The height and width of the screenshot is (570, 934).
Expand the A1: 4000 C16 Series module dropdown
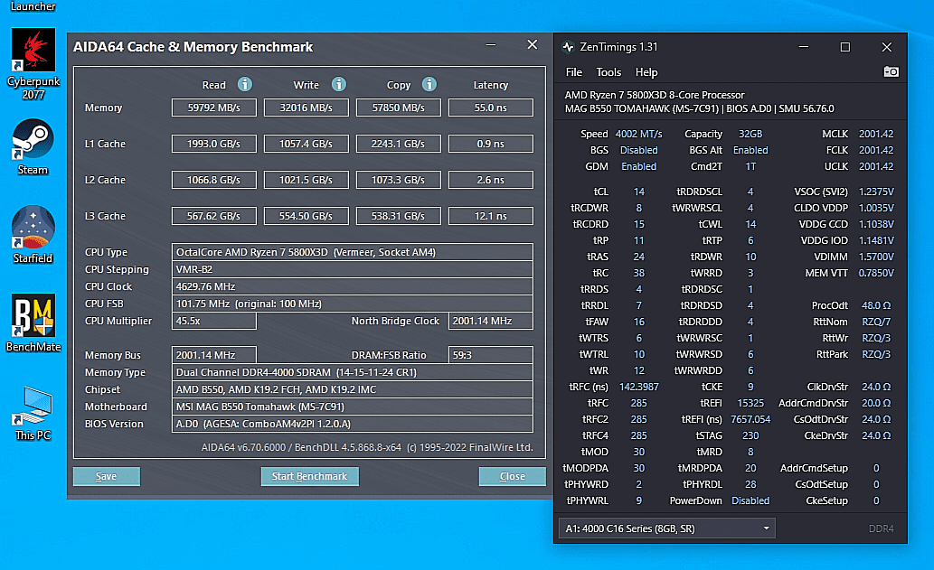[x=666, y=528]
